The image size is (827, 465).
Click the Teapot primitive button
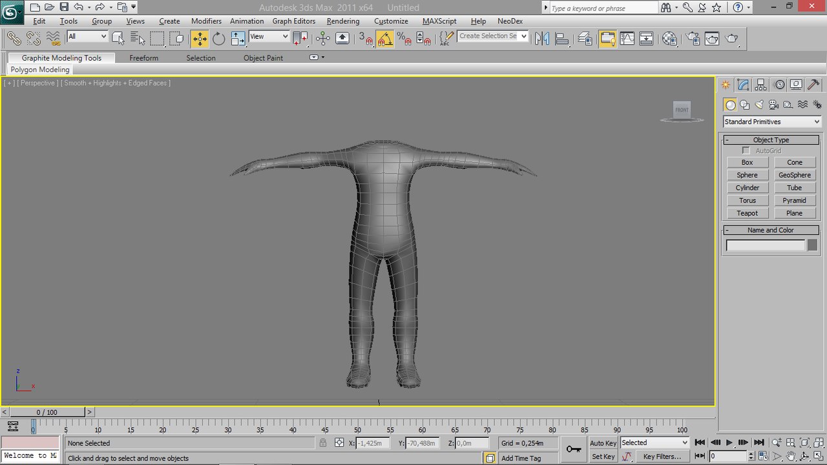pos(747,213)
